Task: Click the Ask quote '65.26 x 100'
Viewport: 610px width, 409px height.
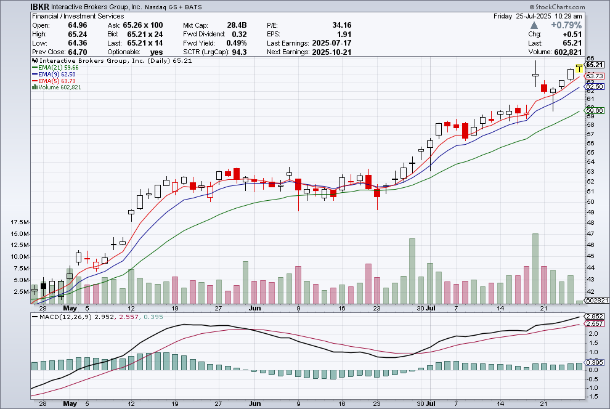Action: pyautogui.click(x=143, y=25)
